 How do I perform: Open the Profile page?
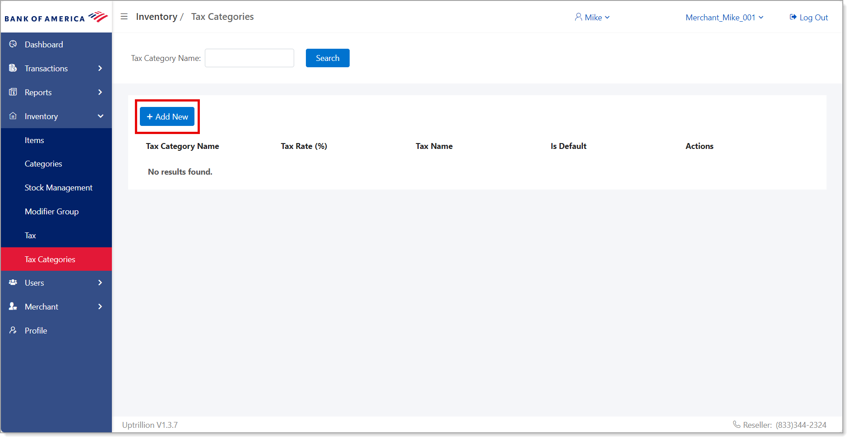pyautogui.click(x=56, y=330)
